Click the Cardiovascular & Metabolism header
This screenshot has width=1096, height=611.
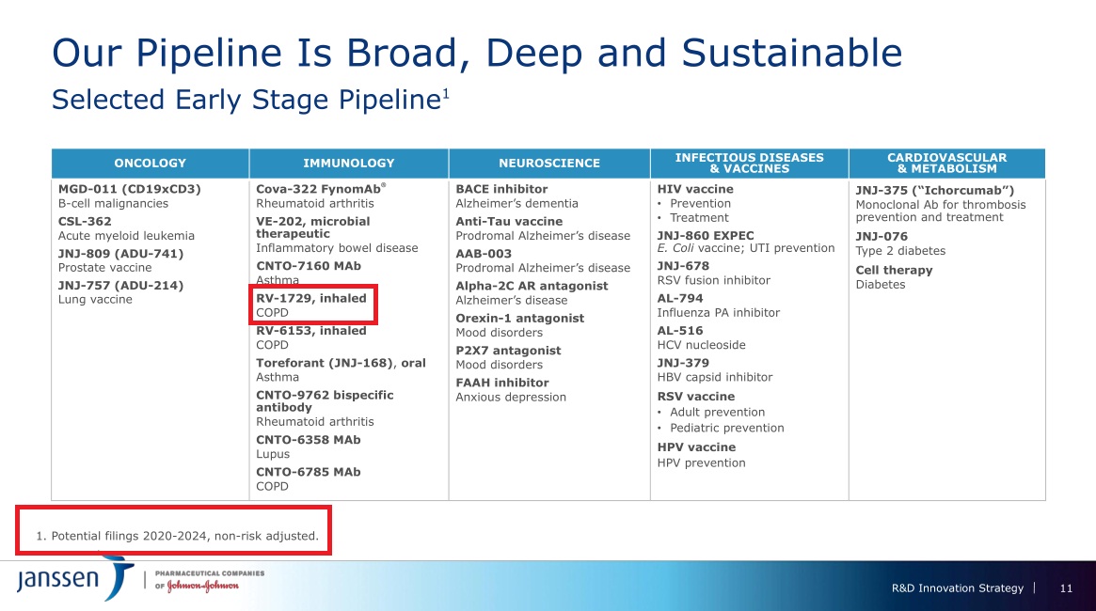click(x=946, y=164)
